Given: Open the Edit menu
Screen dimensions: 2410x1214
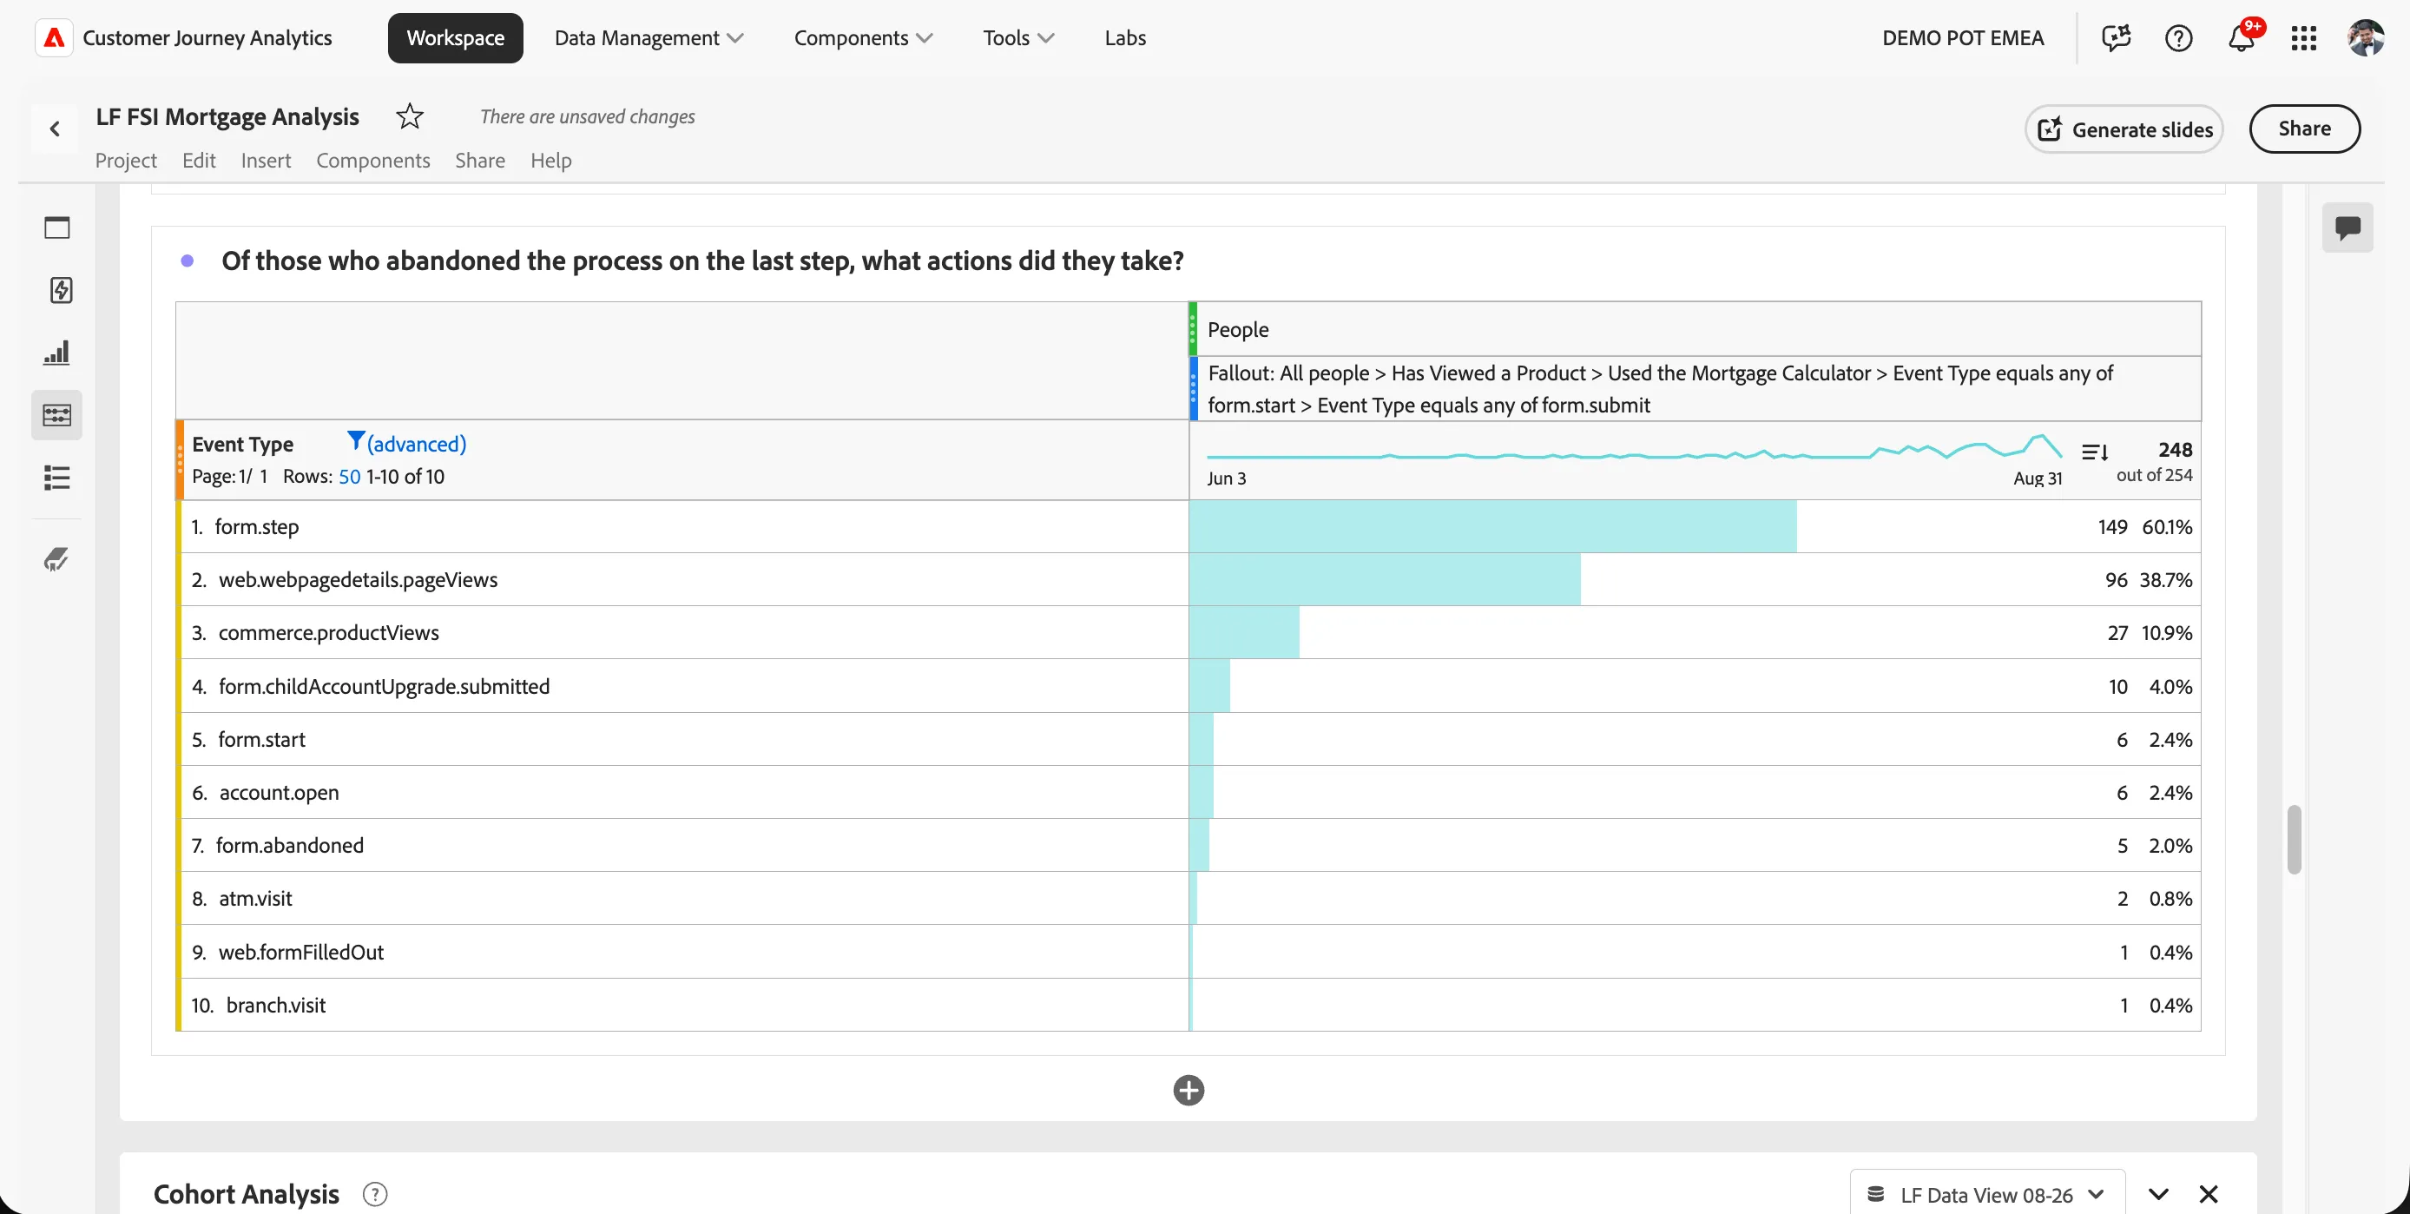Looking at the screenshot, I should (198, 160).
